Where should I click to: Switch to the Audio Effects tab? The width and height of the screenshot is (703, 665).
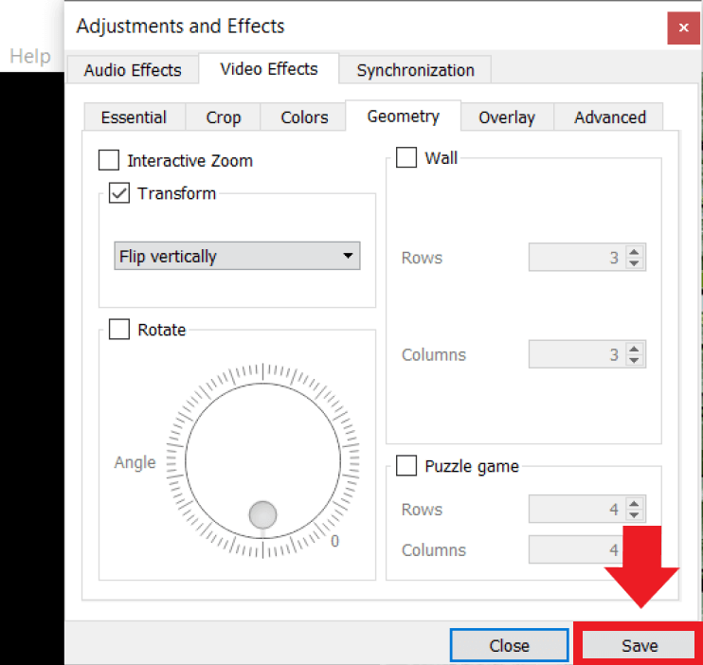[x=133, y=70]
